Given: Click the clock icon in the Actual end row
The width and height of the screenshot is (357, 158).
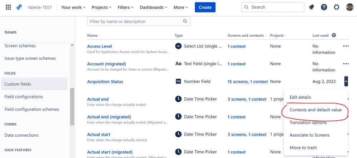Looking at the screenshot, I should point(178,99).
